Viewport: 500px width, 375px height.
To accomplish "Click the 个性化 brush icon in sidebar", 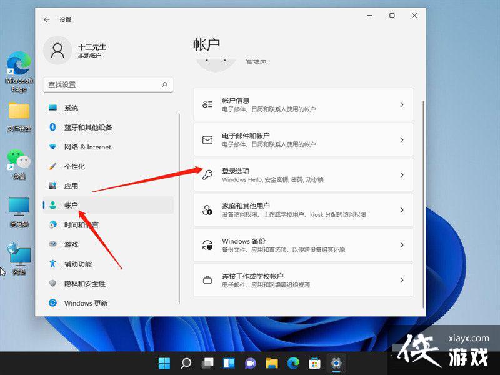I will (52, 166).
